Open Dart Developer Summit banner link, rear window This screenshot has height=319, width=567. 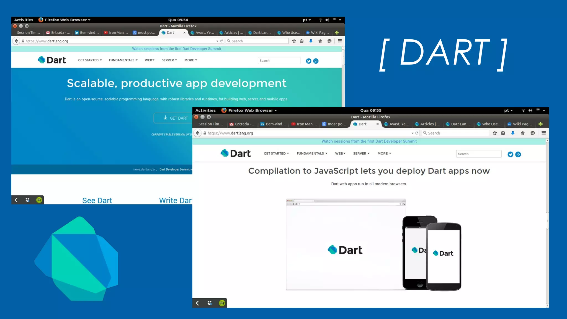[x=176, y=49]
